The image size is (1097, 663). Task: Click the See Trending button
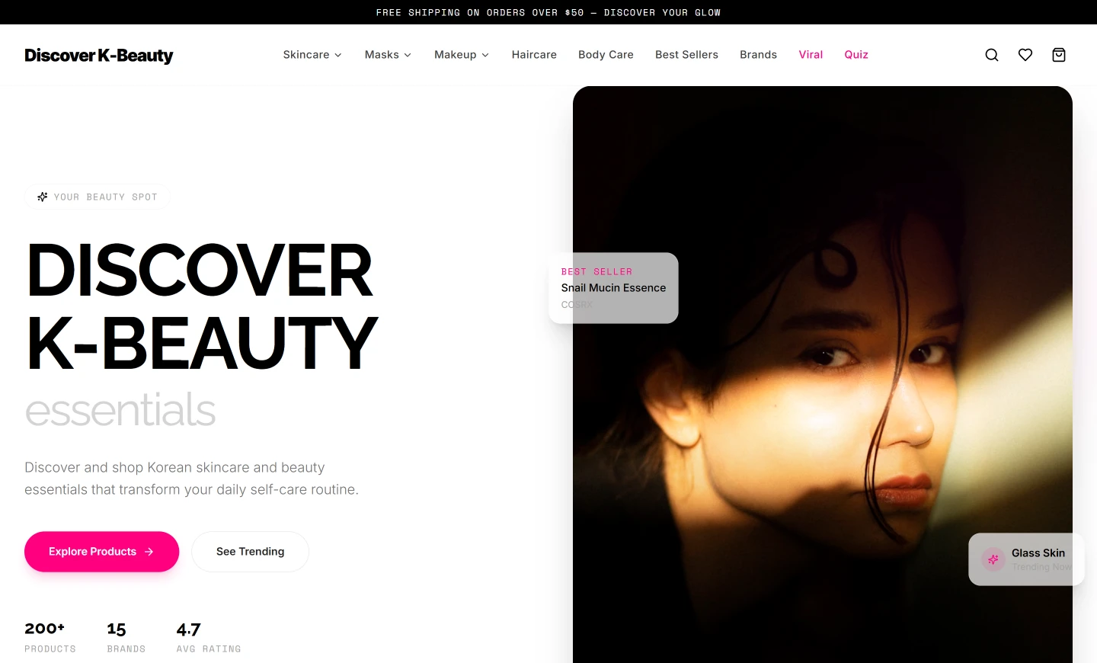pyautogui.click(x=250, y=551)
